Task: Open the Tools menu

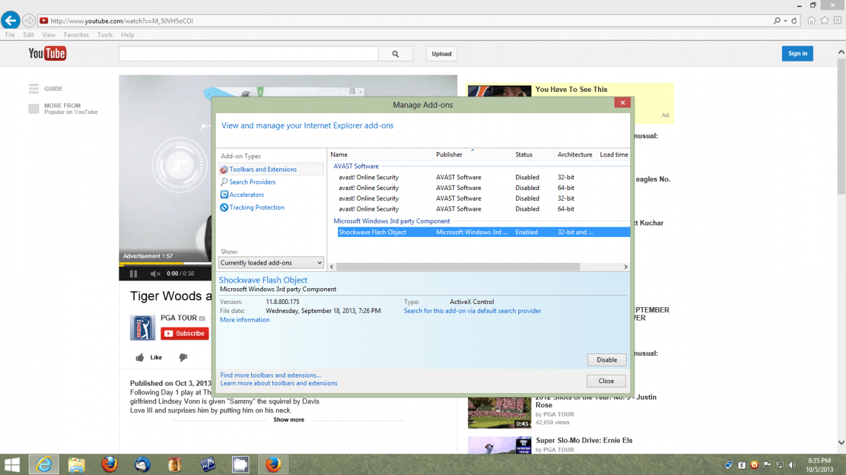Action: click(x=105, y=35)
